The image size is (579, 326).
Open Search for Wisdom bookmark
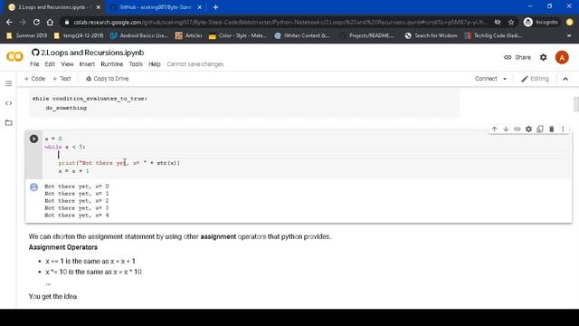pyautogui.click(x=432, y=36)
